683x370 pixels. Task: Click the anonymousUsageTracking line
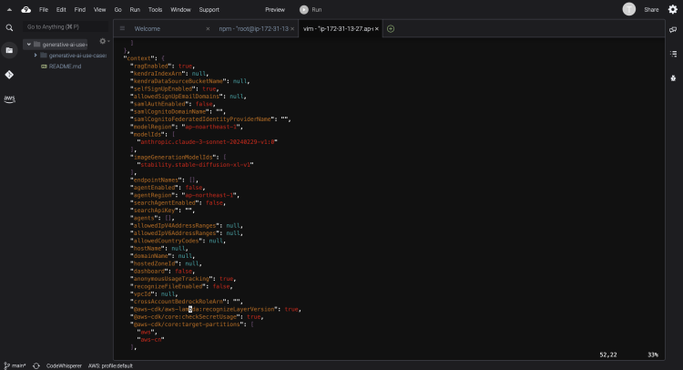pyautogui.click(x=183, y=279)
